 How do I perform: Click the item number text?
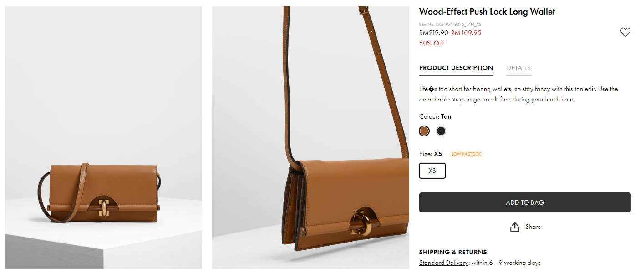(x=450, y=25)
